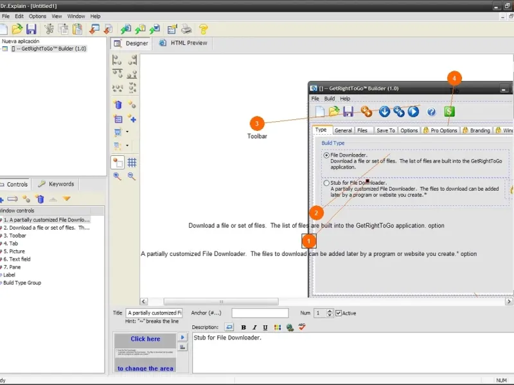Click the delete control trash icon in designer toolbar
Viewport: 514px width, 385px height.
pos(118,105)
